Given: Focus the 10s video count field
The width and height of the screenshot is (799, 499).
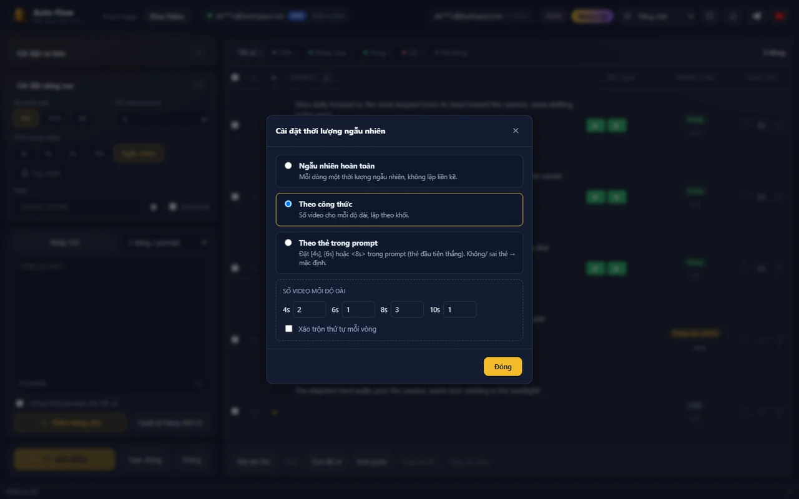Looking at the screenshot, I should [460, 309].
